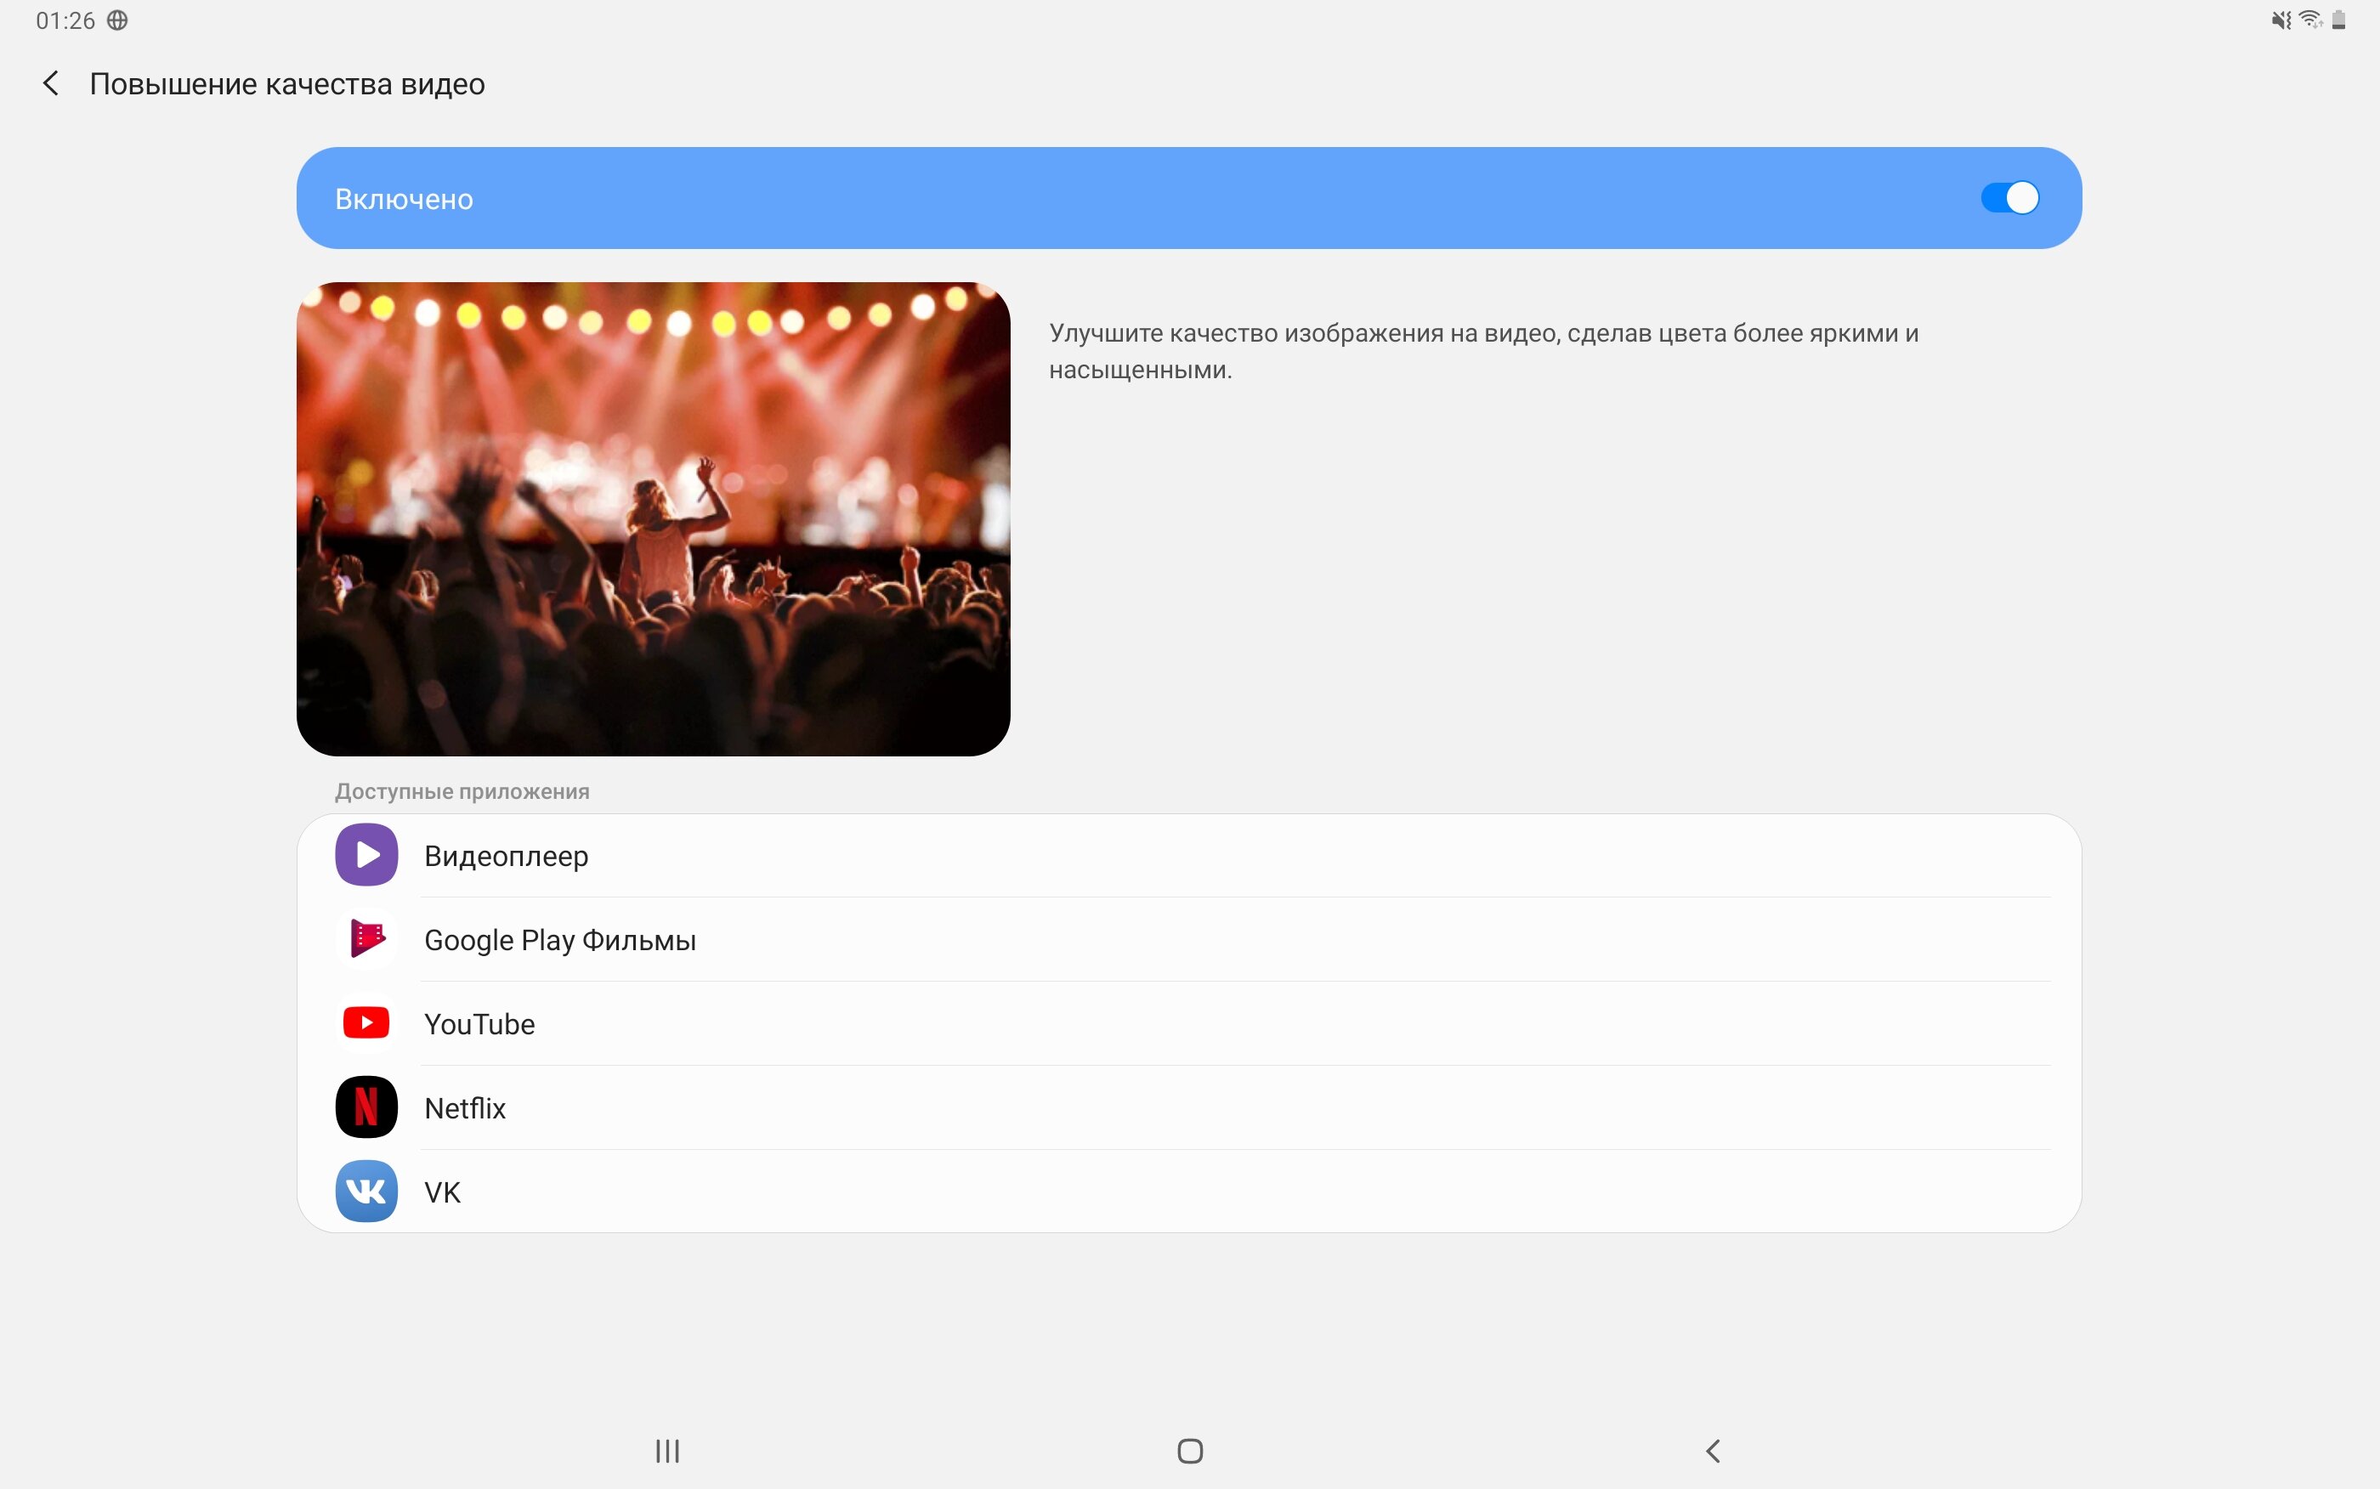Go back using the header arrow
2380x1489 pixels.
[51, 83]
